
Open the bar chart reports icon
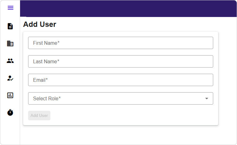10,95
